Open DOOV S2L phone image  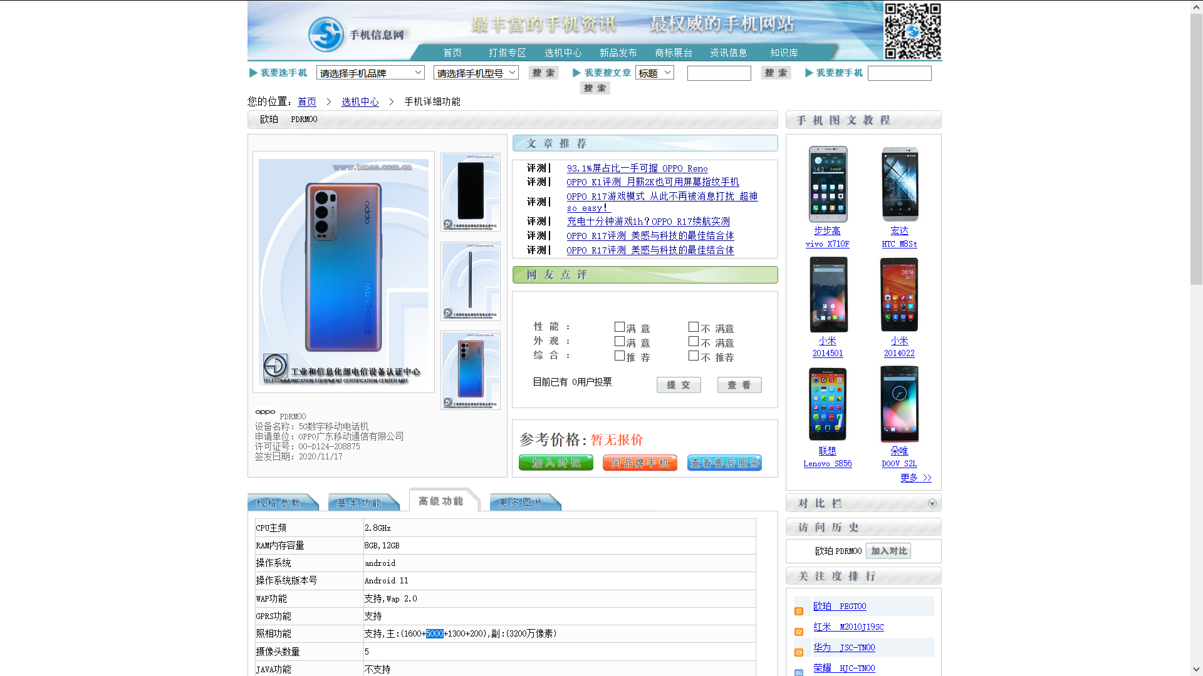(x=900, y=404)
